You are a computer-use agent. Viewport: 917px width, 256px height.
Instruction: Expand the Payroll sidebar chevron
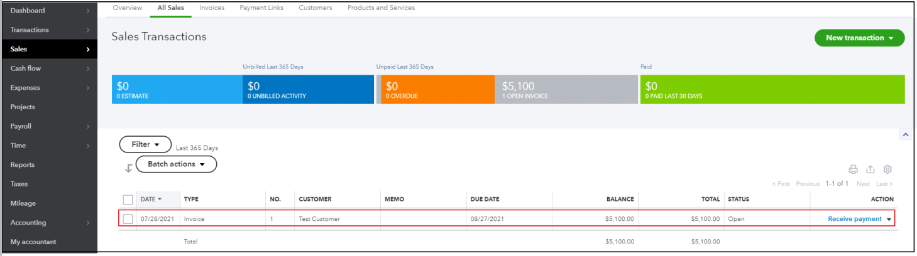point(88,126)
